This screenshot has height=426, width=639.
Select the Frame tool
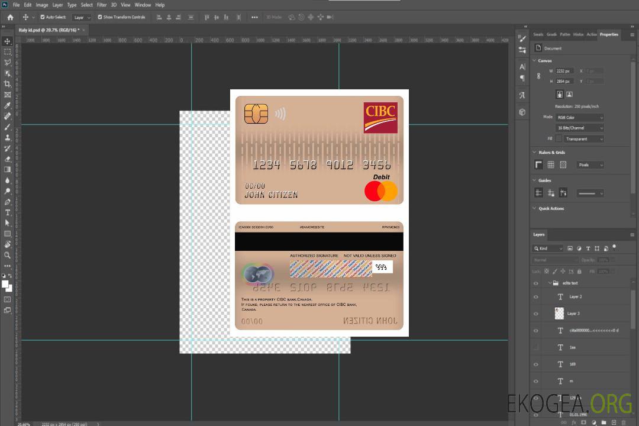pyautogui.click(x=7, y=95)
